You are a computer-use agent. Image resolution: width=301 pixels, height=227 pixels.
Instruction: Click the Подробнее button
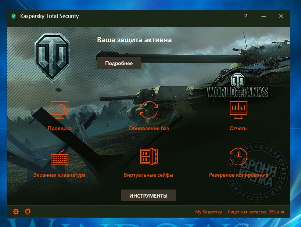click(x=119, y=63)
